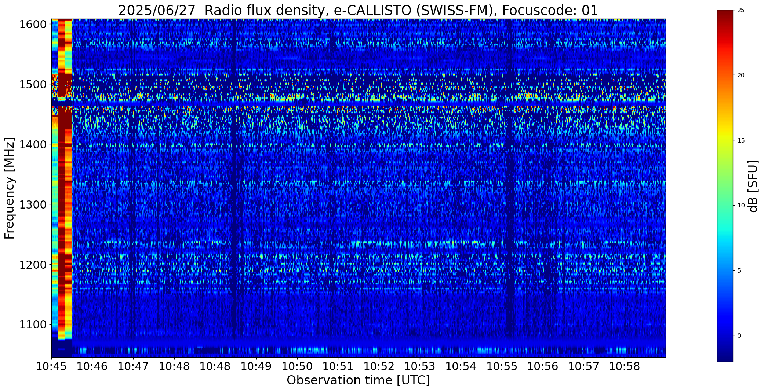Click the vertical jet colorbar scale
The height and width of the screenshot is (391, 764).
pos(725,186)
